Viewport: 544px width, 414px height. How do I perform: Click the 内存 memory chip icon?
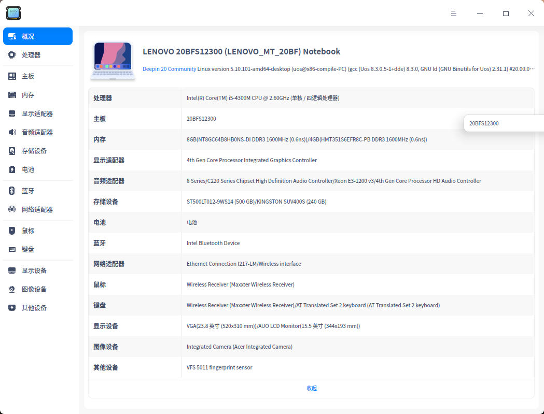tap(11, 95)
